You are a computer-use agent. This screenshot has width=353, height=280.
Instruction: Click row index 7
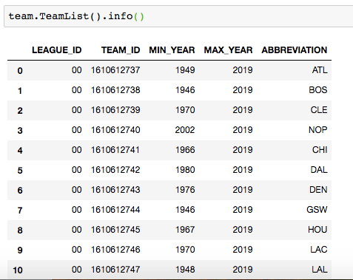[x=20, y=211]
